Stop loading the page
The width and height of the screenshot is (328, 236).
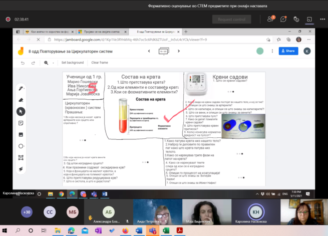[38, 40]
